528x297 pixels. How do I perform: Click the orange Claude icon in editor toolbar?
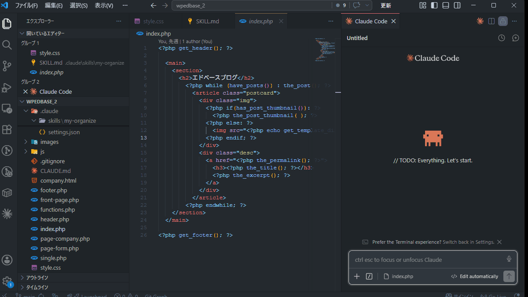[x=480, y=21]
